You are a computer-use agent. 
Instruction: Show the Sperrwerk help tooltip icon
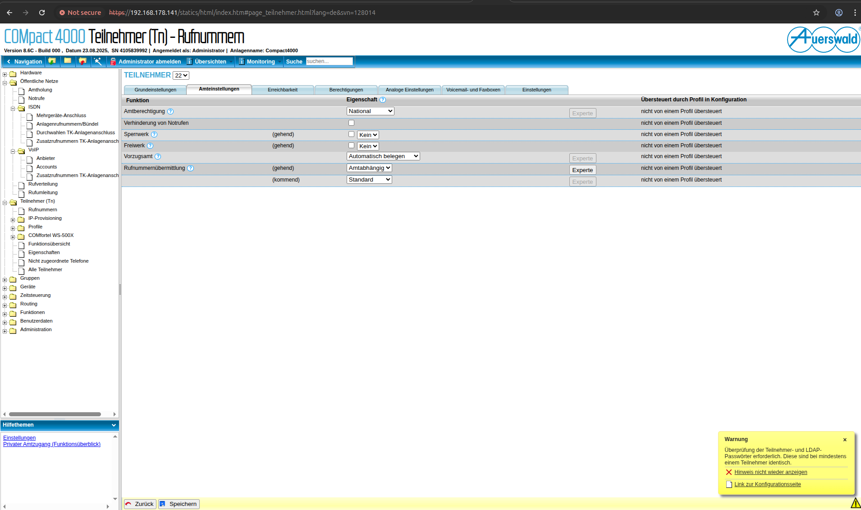tap(154, 135)
